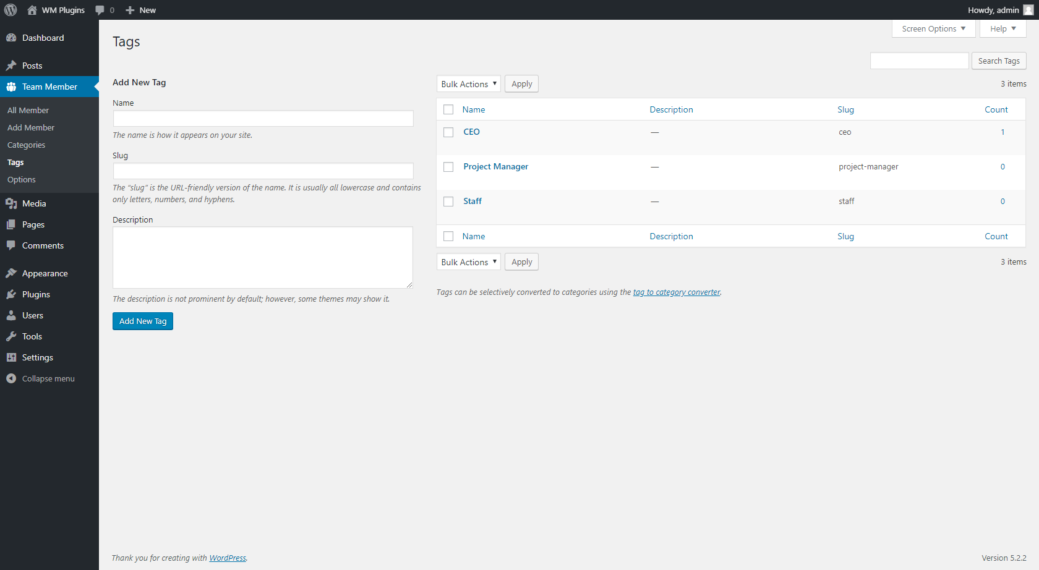Viewport: 1039px width, 570px height.
Task: Click the plus New icon in admin bar
Action: (130, 11)
